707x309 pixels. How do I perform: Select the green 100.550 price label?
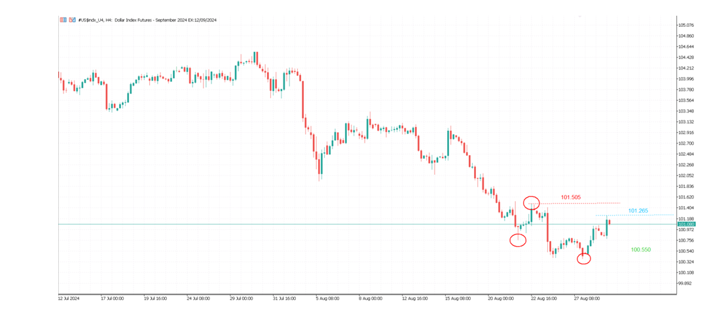pos(641,250)
